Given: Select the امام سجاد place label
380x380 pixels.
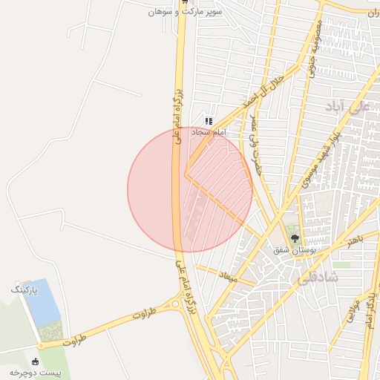Looking at the screenshot, I should pyautogui.click(x=209, y=132).
